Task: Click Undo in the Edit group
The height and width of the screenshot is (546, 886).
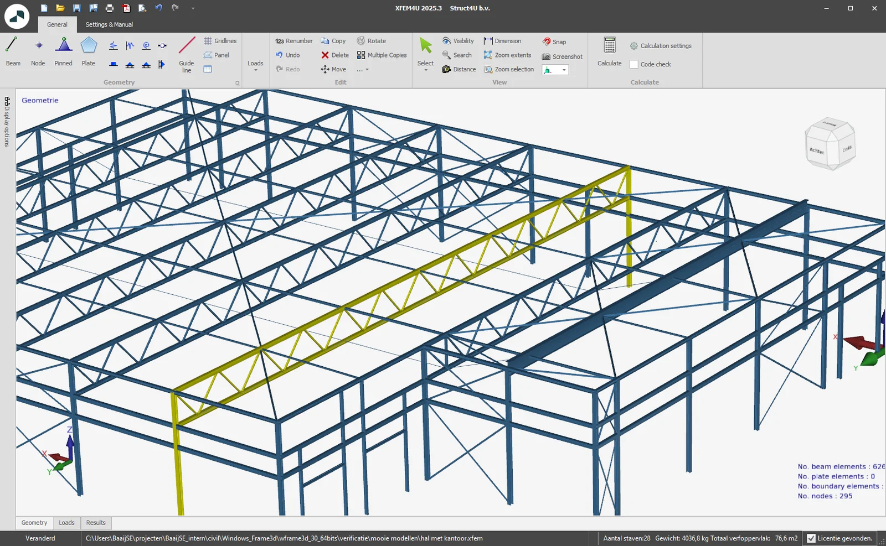Action: (288, 55)
